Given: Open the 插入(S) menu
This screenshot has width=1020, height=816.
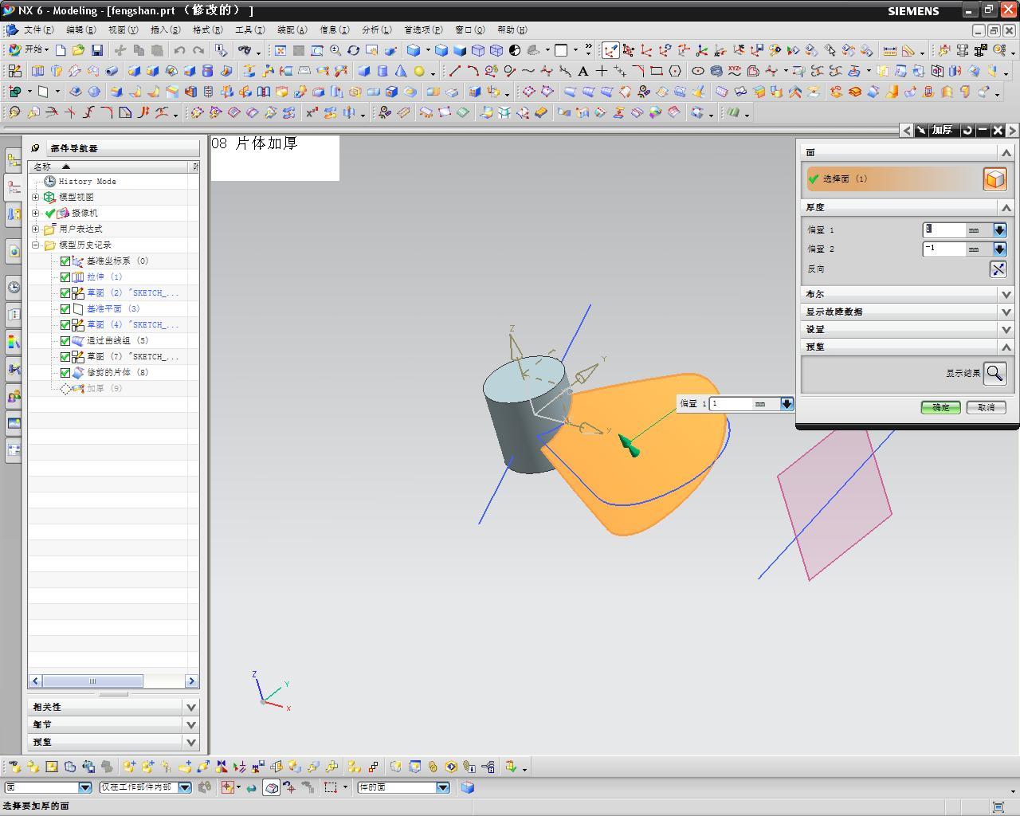Looking at the screenshot, I should [x=165, y=29].
